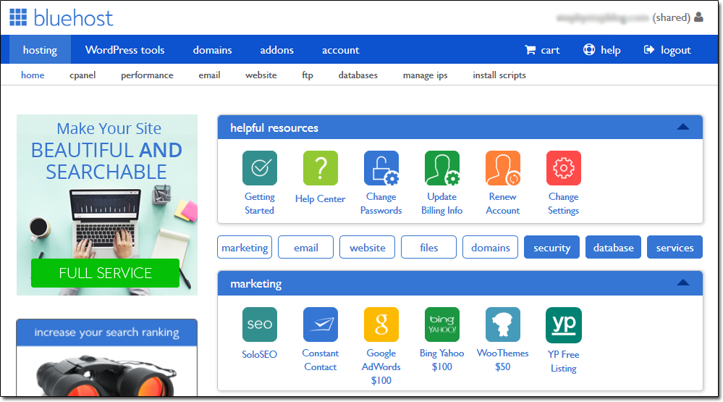Toggle the domains category filter button
The image size is (723, 402).
(x=490, y=247)
